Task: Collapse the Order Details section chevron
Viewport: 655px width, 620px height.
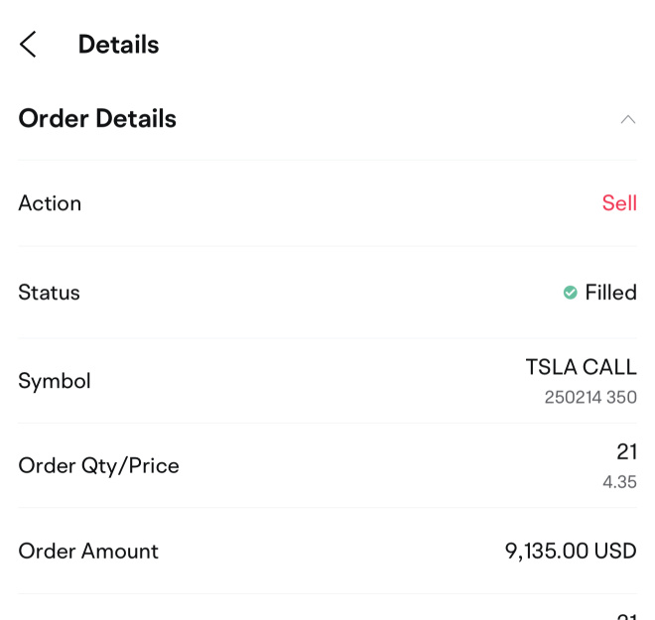Action: pyautogui.click(x=628, y=120)
